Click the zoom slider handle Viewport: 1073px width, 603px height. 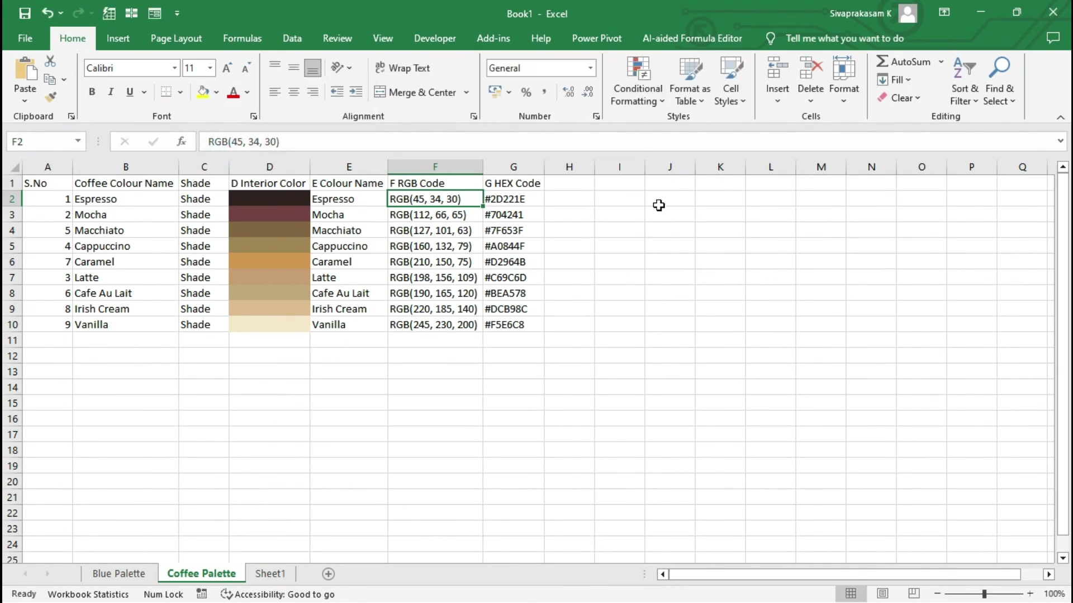tap(984, 594)
